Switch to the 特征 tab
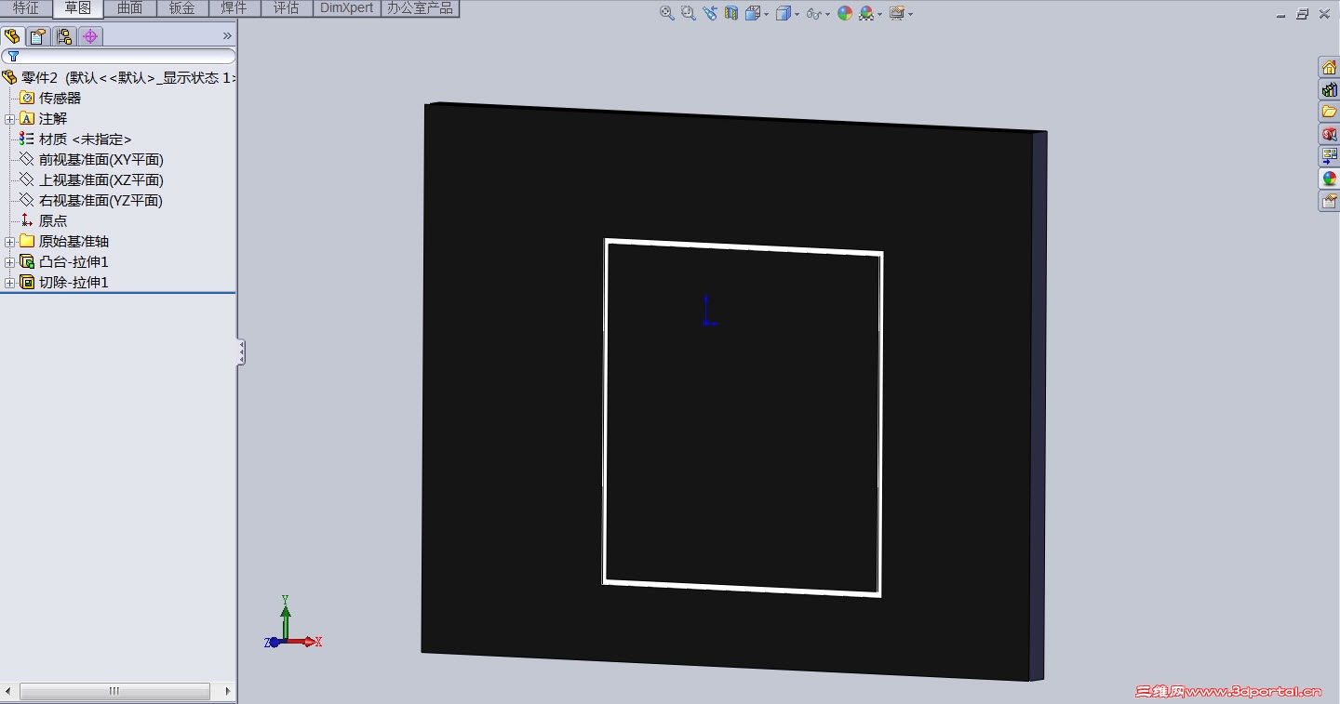 click(26, 8)
